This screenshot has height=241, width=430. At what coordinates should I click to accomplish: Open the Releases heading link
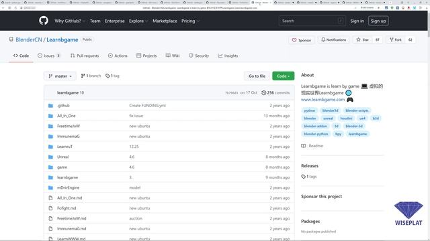click(x=310, y=166)
